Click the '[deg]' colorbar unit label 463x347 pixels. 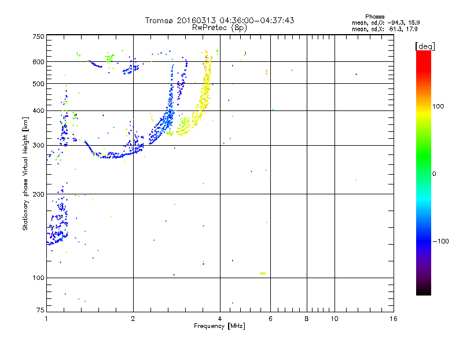click(425, 46)
